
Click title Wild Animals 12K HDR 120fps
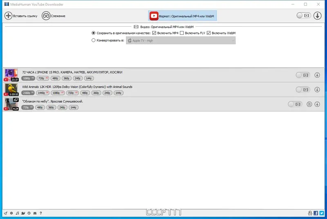pyautogui.click(x=77, y=87)
